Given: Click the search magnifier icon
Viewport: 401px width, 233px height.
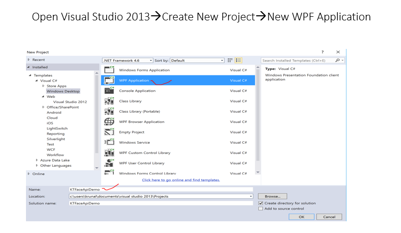Looking at the screenshot, I should 338,60.
